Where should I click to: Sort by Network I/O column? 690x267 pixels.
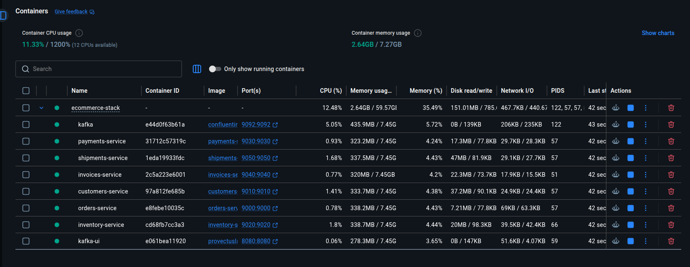517,91
